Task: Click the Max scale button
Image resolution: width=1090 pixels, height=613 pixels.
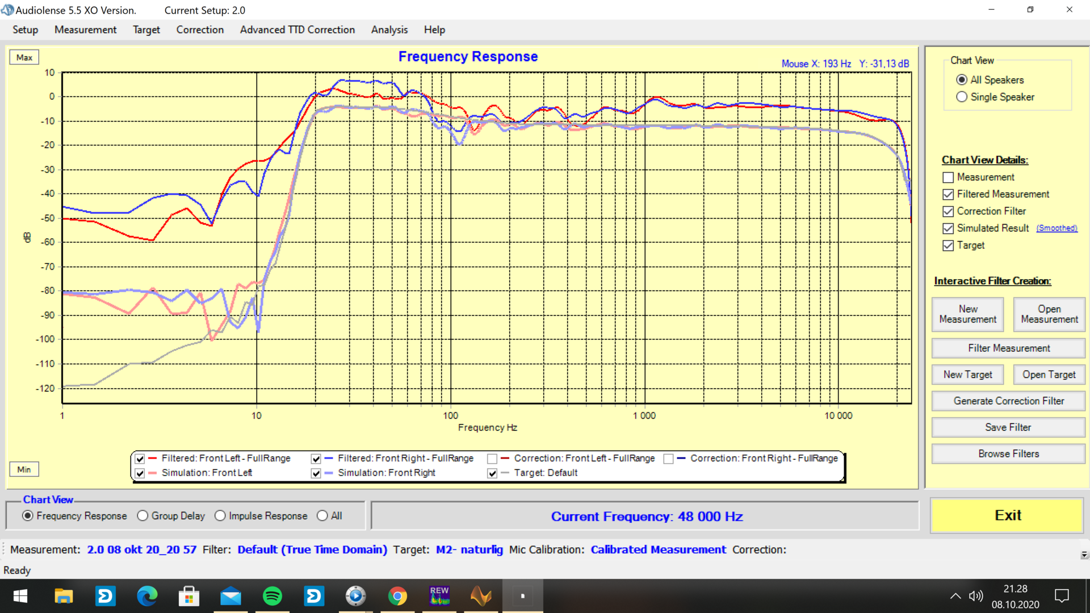Action: (24, 57)
